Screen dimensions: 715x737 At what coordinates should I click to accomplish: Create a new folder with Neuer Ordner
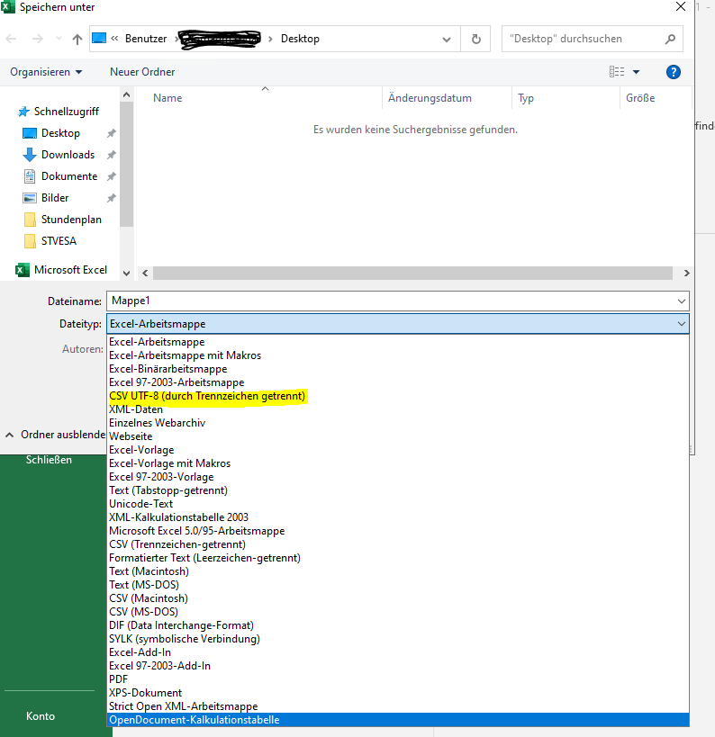click(x=142, y=72)
